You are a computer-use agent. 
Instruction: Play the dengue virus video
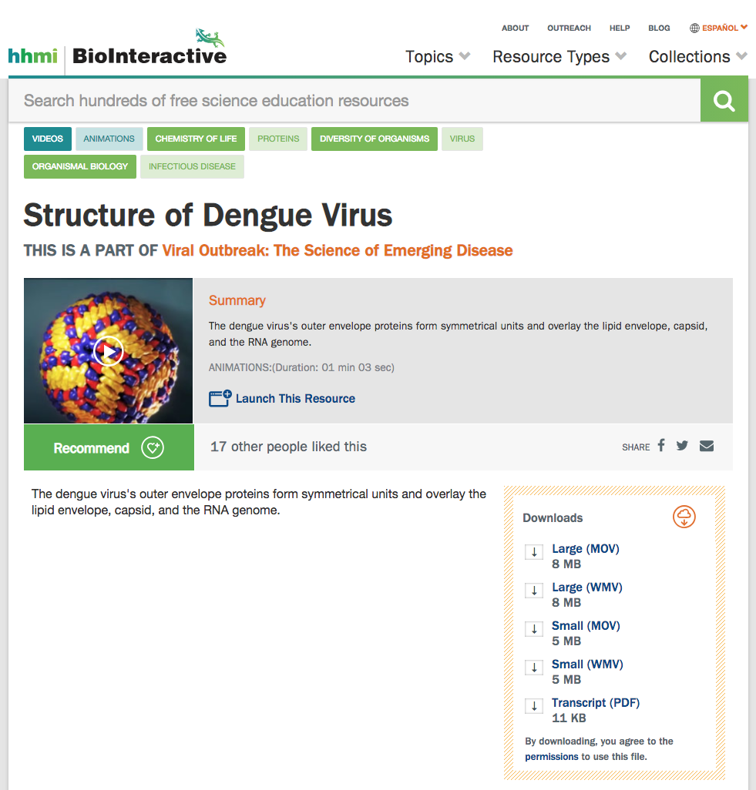(108, 351)
